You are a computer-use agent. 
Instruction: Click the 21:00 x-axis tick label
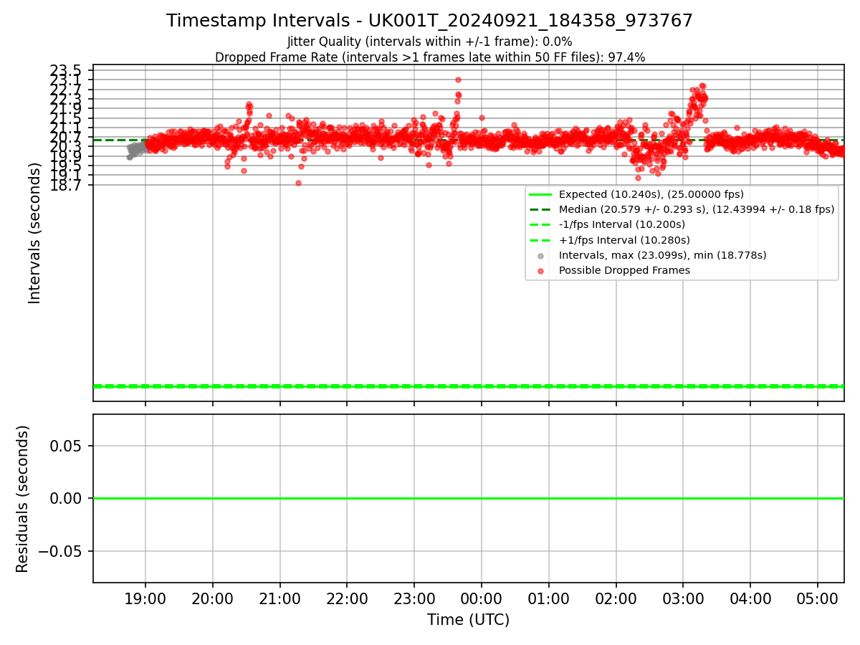pos(280,598)
